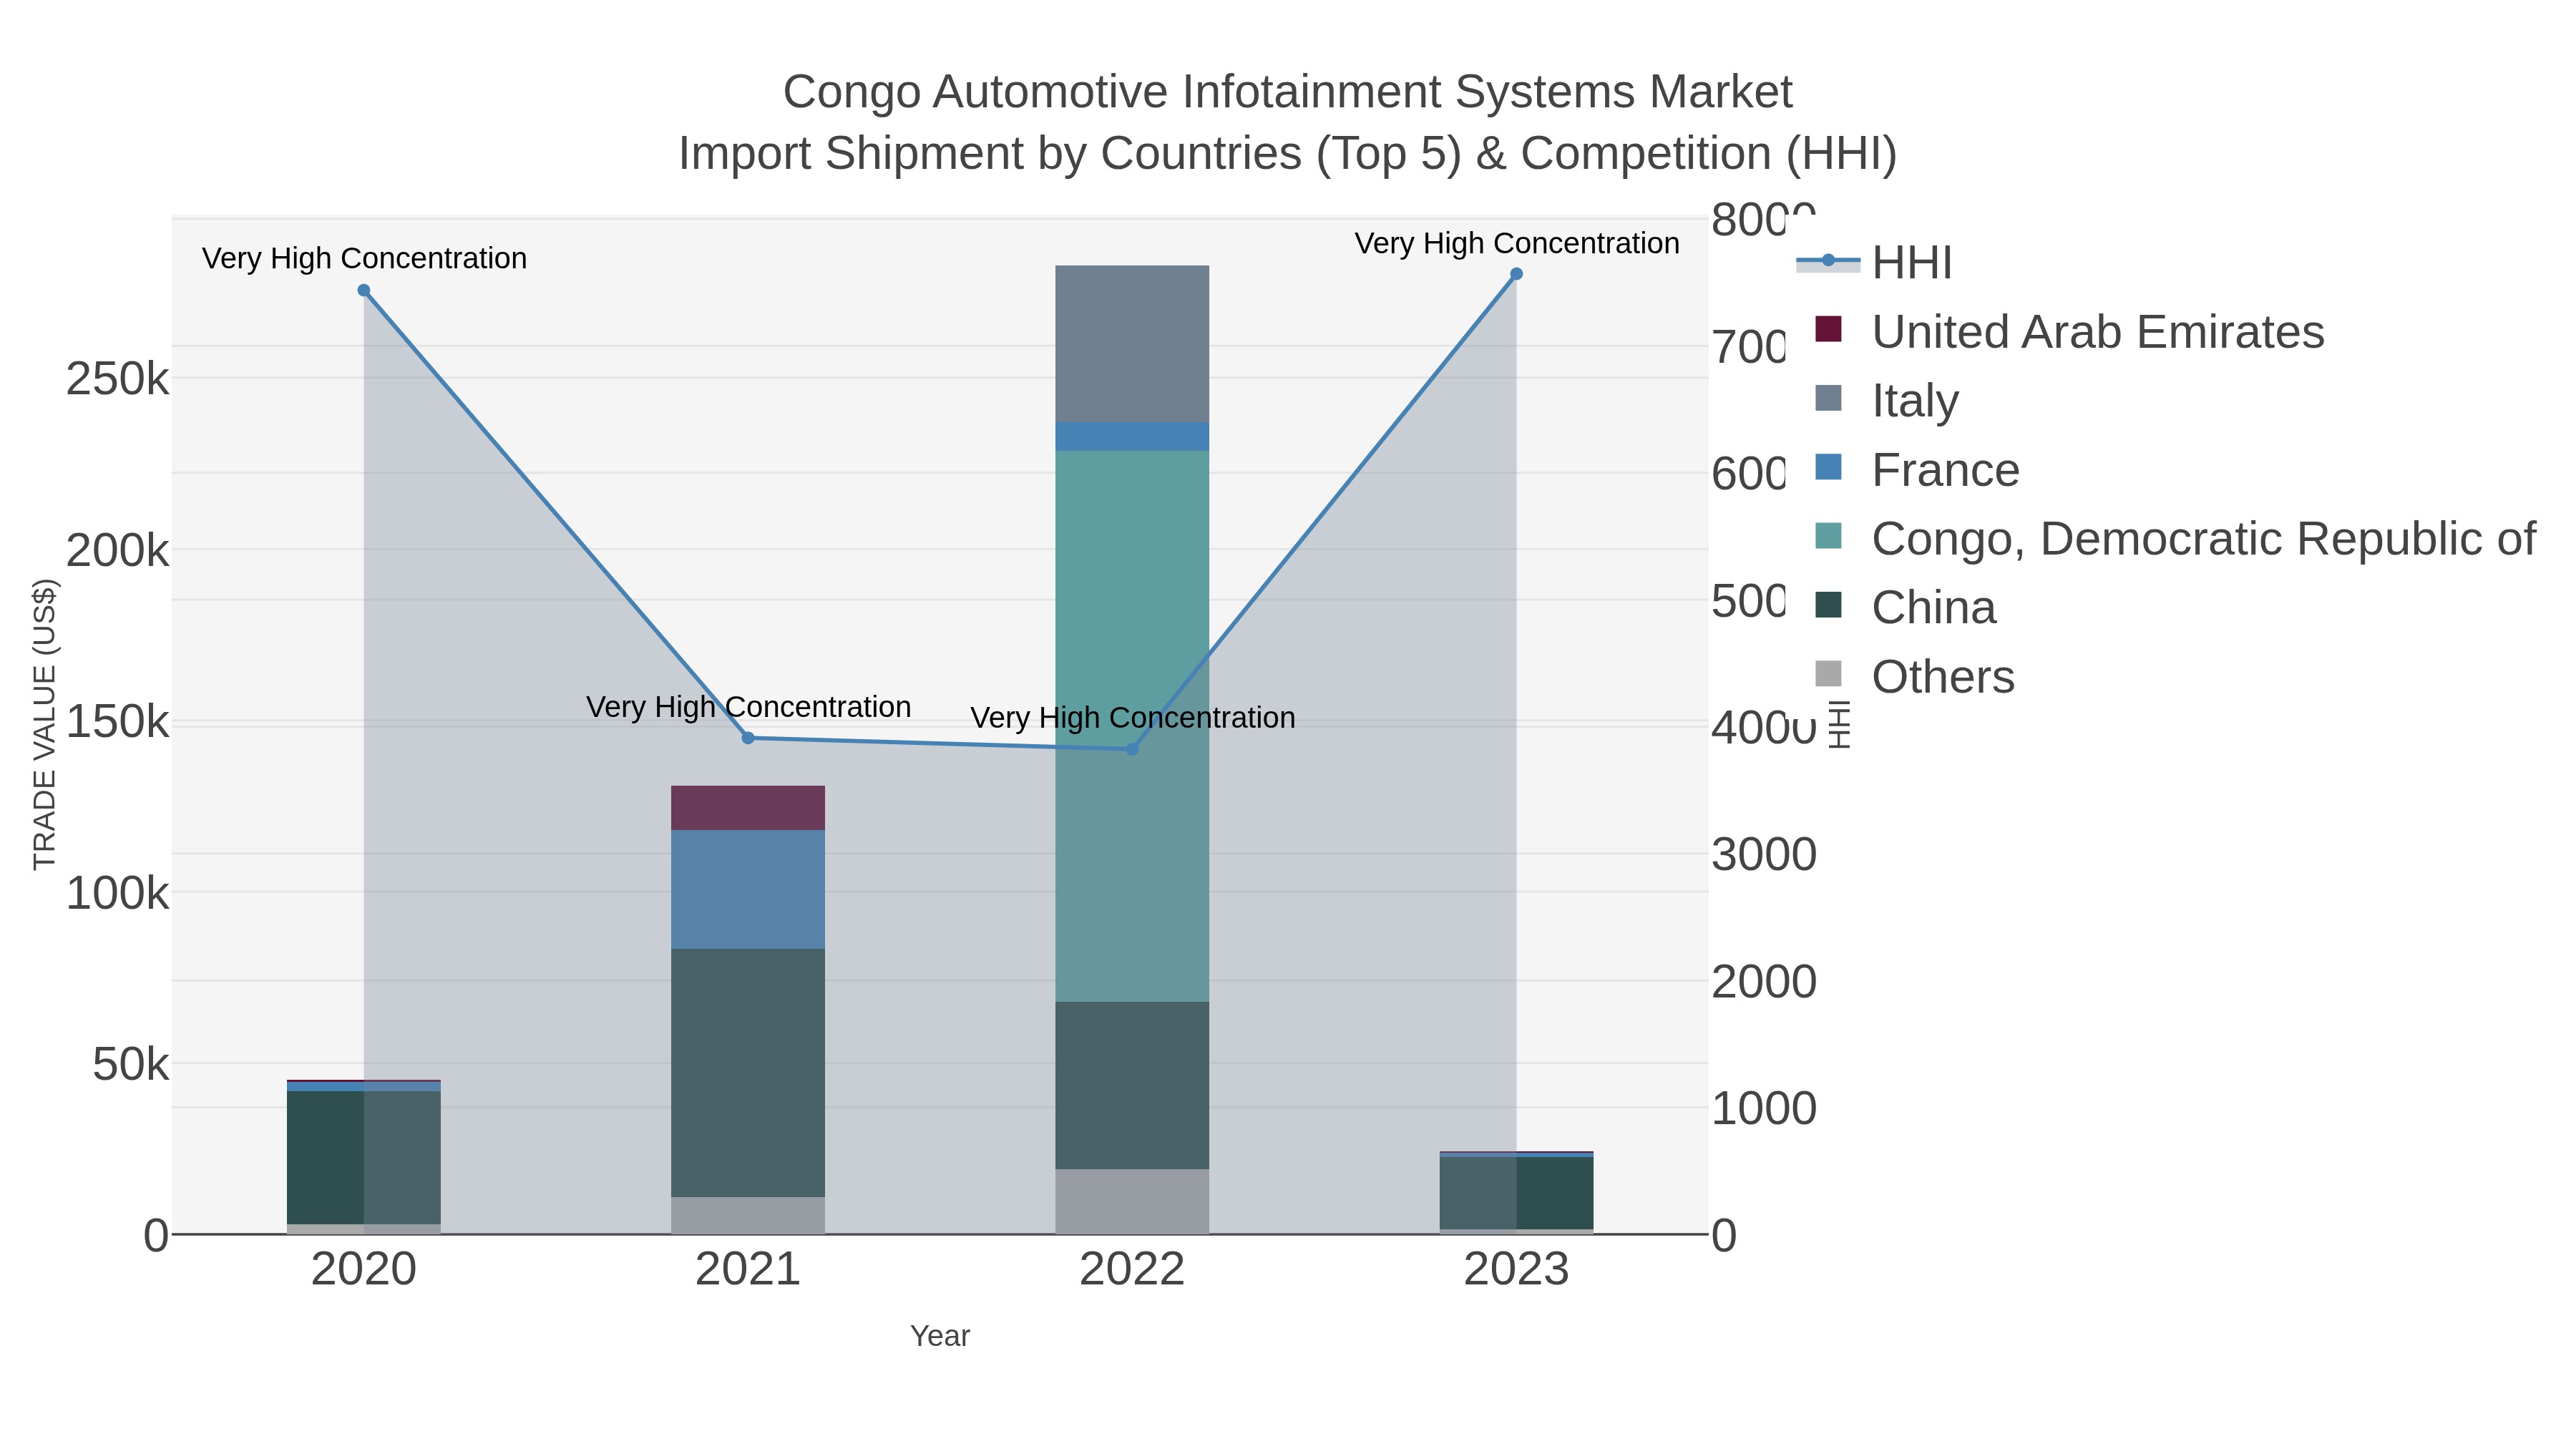Click the HHI data point for 2023
This screenshot has height=1449, width=2576.
pos(1516,274)
